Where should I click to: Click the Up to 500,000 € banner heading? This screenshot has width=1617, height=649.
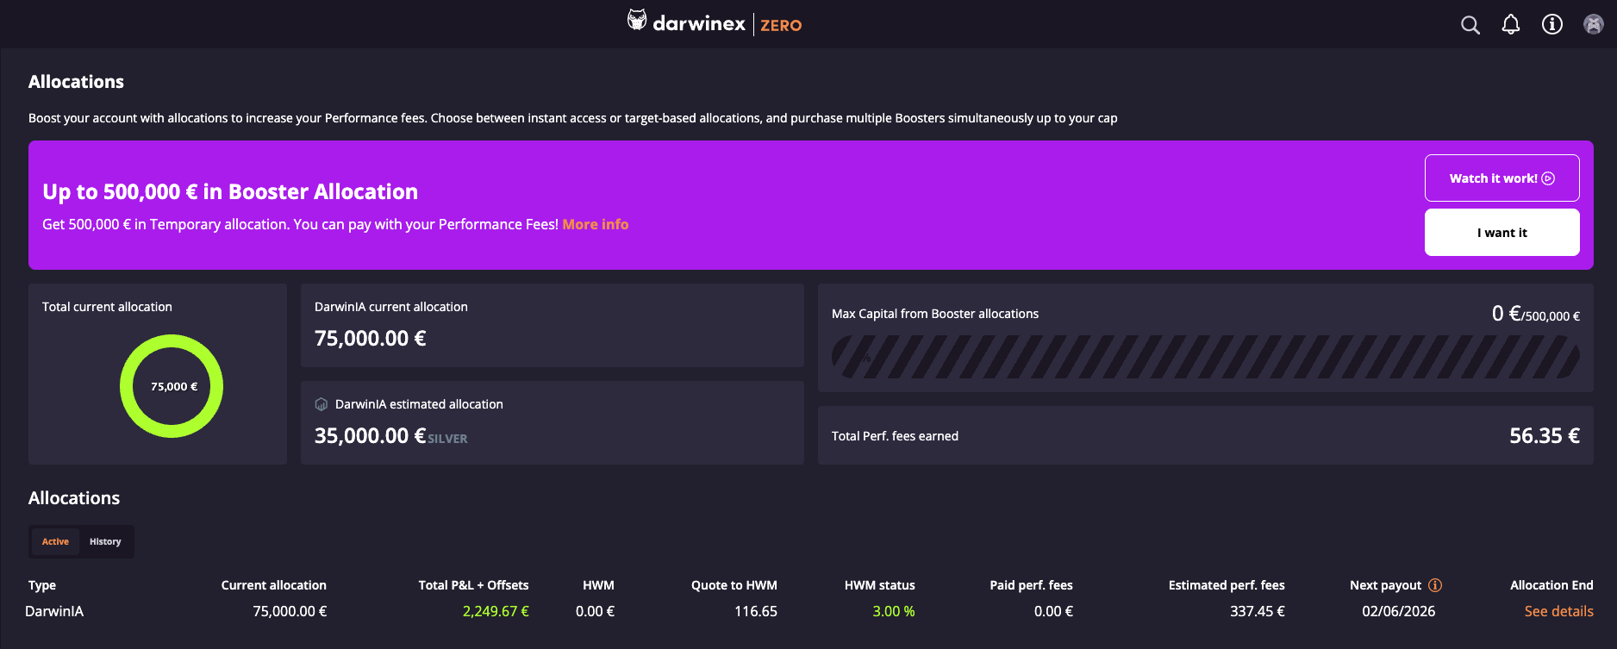point(230,191)
